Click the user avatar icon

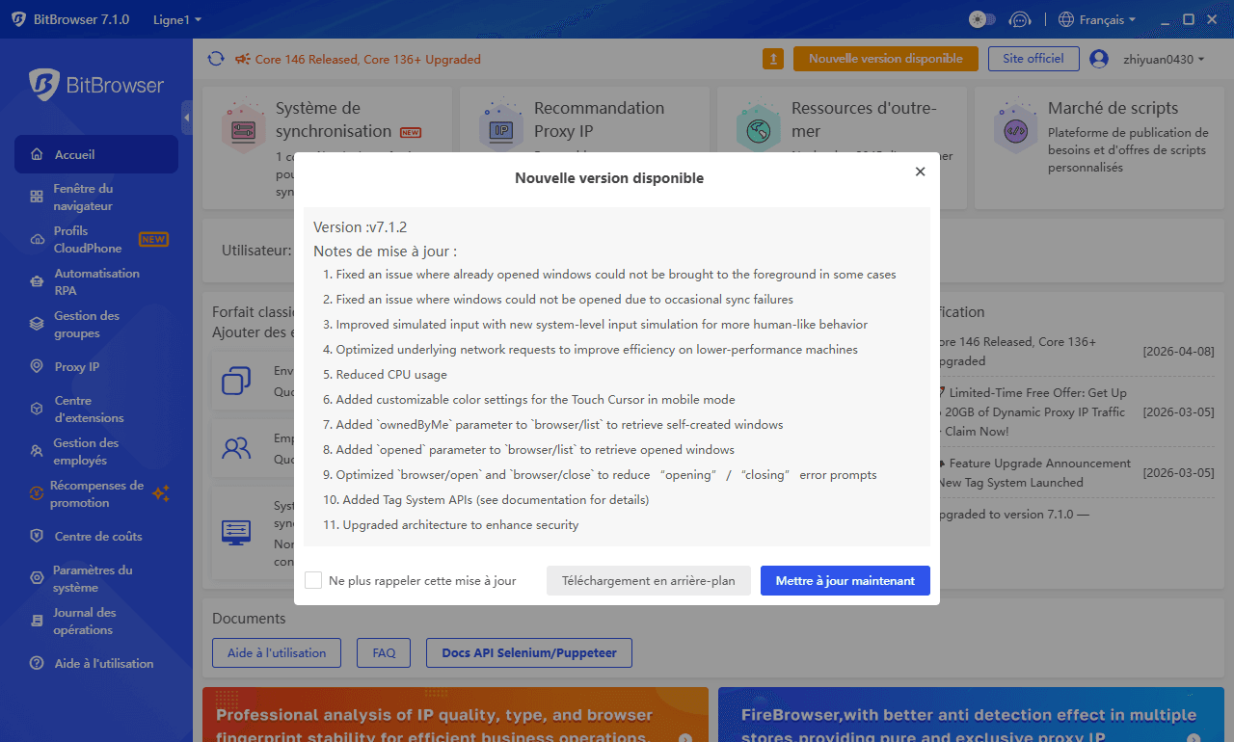click(1099, 59)
